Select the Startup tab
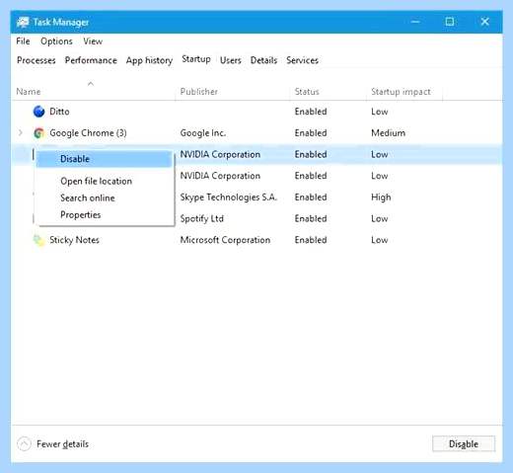The image size is (513, 473). [196, 59]
